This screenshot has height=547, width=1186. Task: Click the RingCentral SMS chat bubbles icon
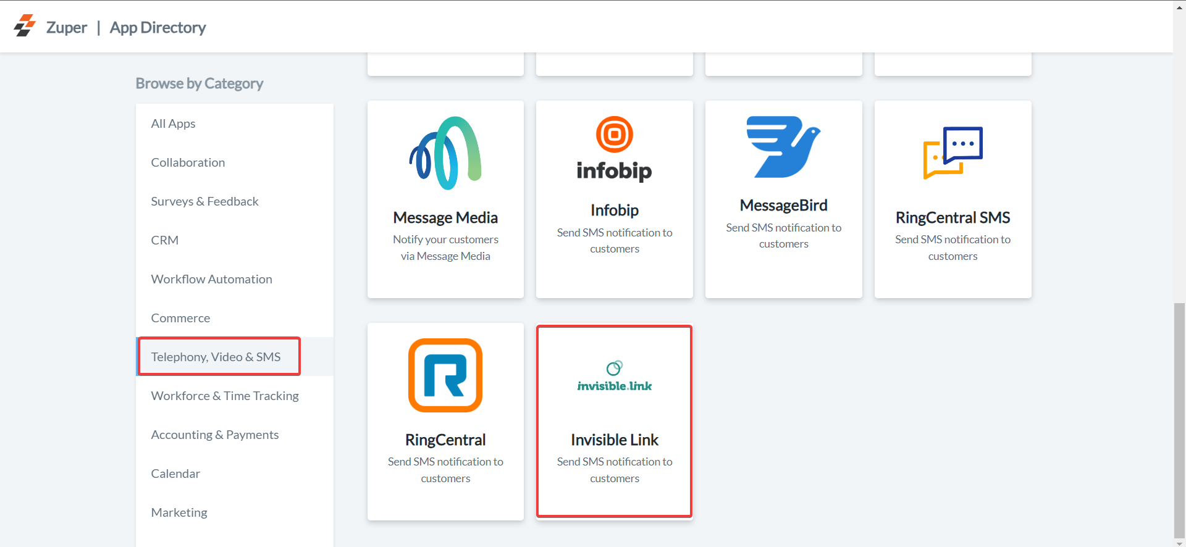point(953,153)
